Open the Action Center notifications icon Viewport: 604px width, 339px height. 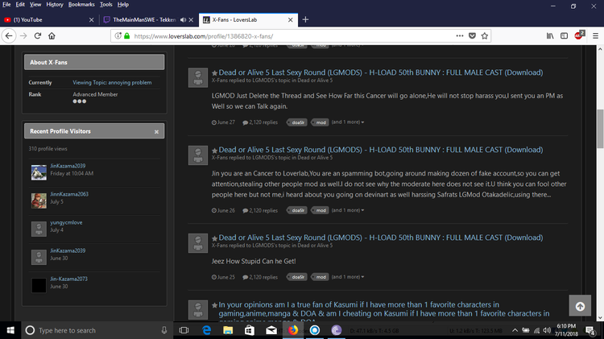[x=590, y=330]
